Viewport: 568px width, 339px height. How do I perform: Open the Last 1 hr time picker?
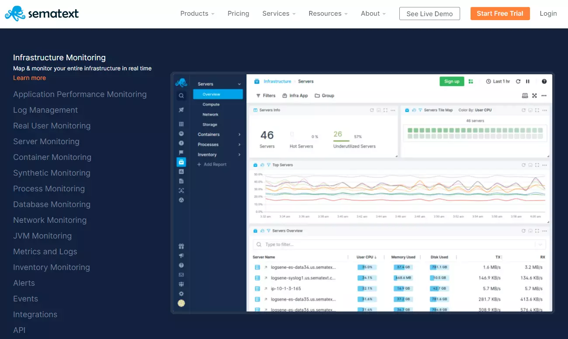pyautogui.click(x=498, y=81)
